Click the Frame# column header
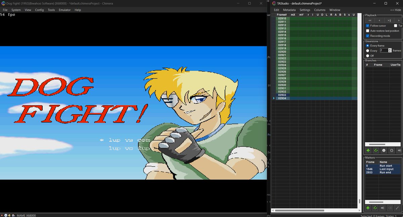Screen dimensions: 403x217 (x=282, y=15)
